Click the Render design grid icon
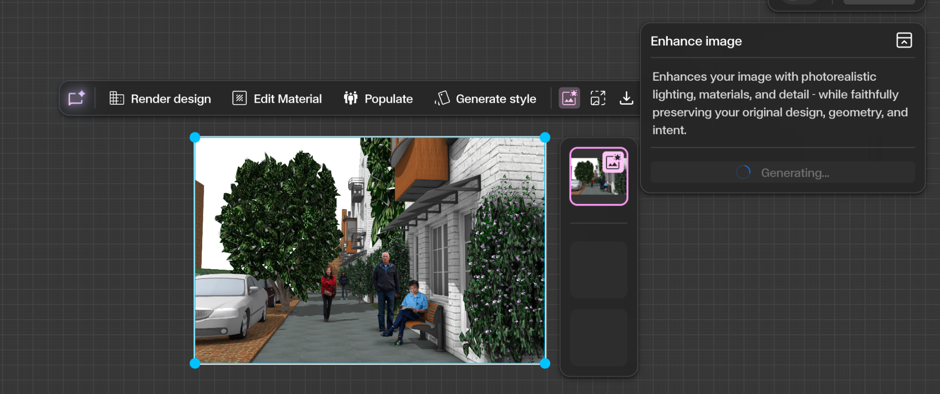 click(117, 98)
